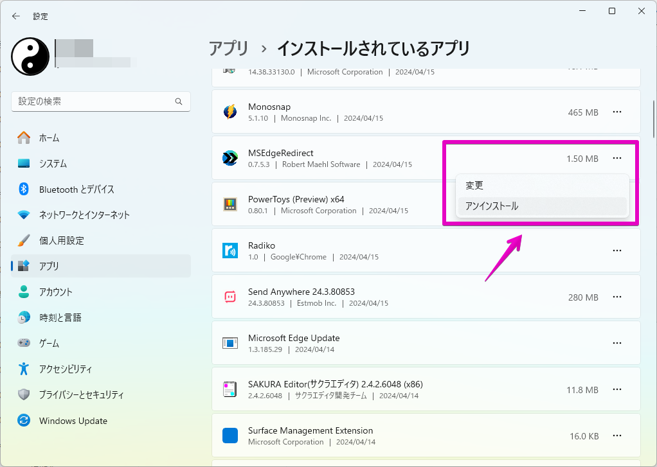Click Surface Management Extension name

[310, 430]
